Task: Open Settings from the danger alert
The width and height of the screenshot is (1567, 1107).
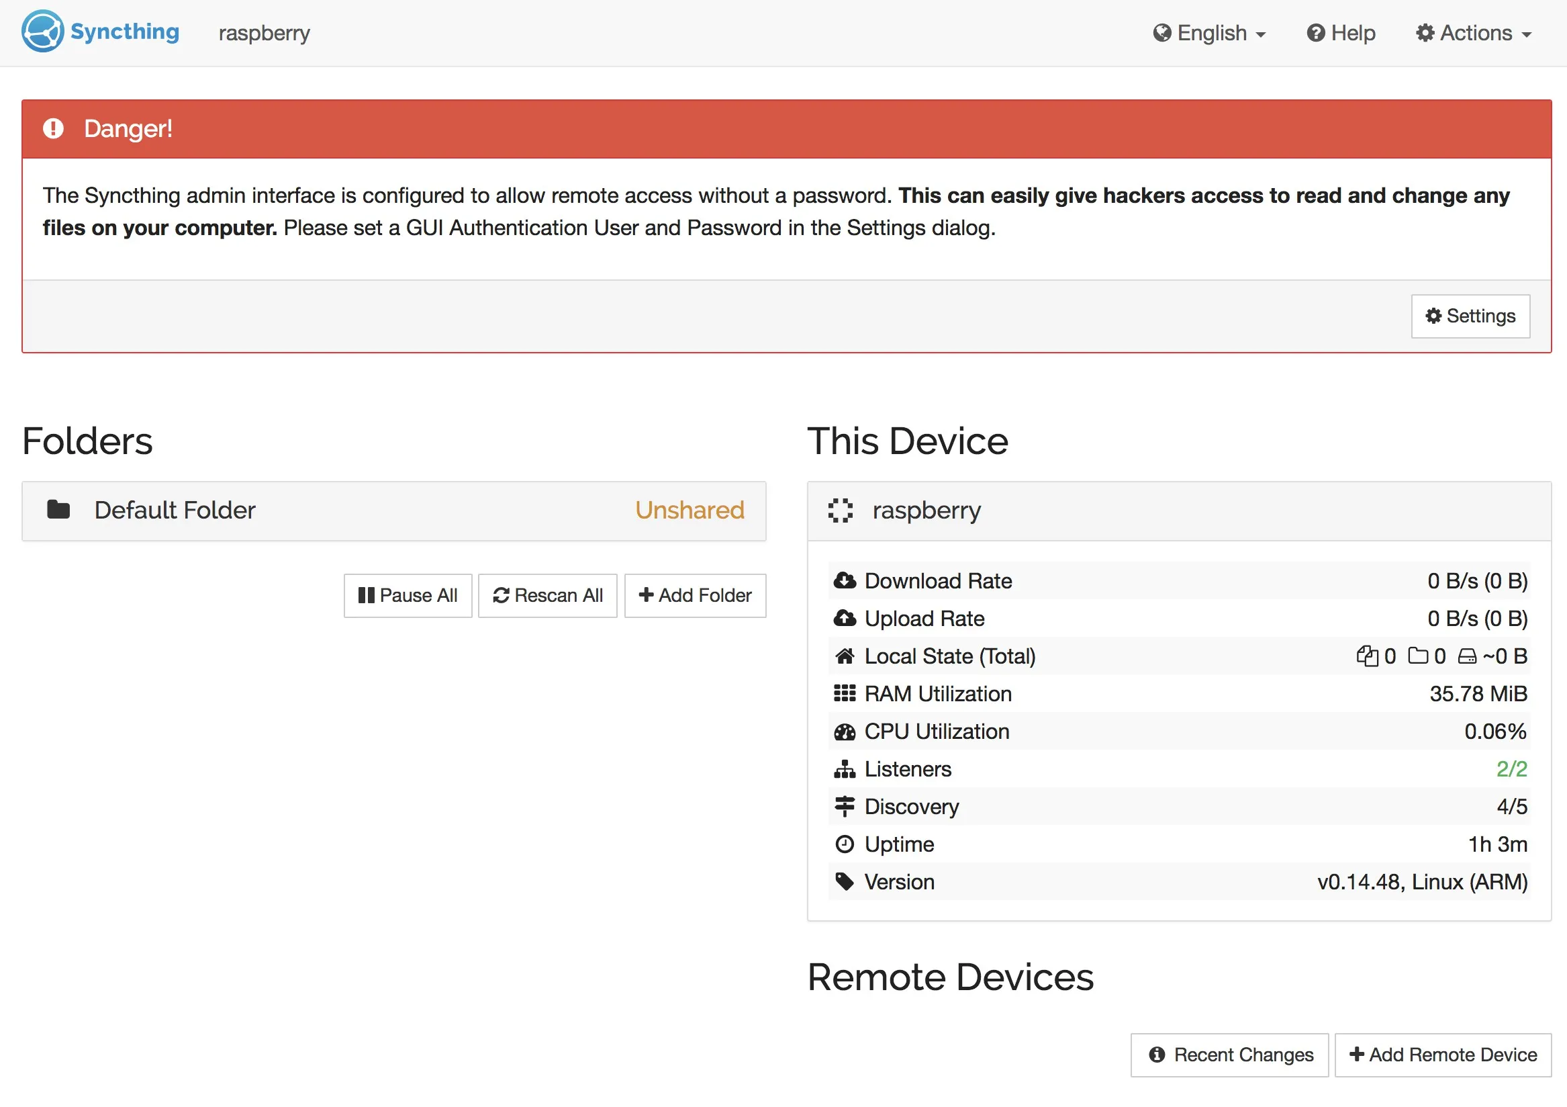Action: click(x=1470, y=316)
